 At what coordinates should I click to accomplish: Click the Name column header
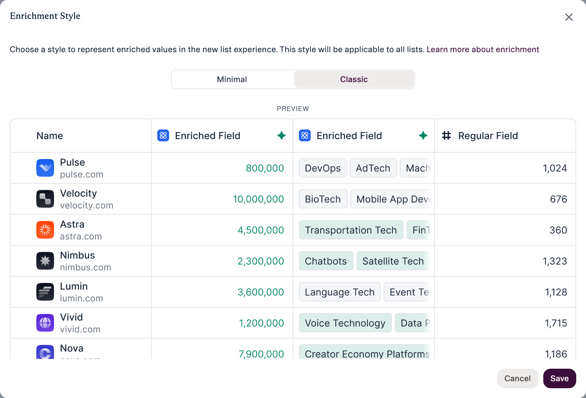point(50,136)
